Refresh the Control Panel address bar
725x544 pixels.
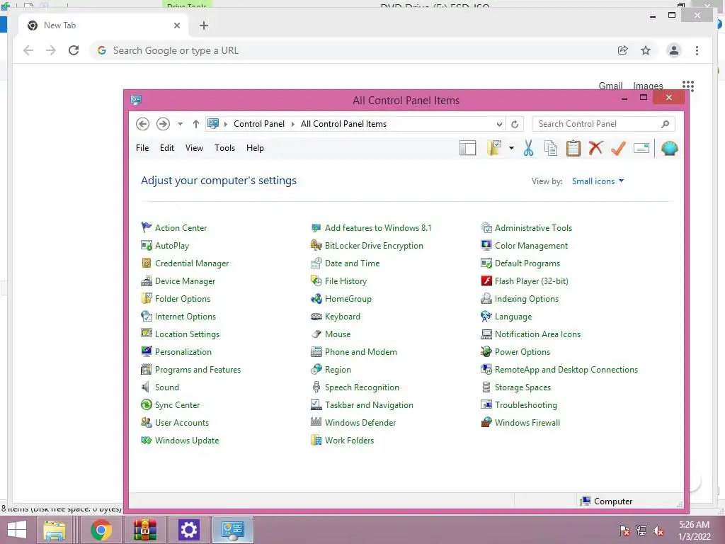515,124
